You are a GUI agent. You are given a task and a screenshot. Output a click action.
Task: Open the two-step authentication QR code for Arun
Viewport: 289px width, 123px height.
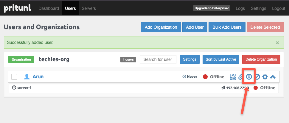233,77
